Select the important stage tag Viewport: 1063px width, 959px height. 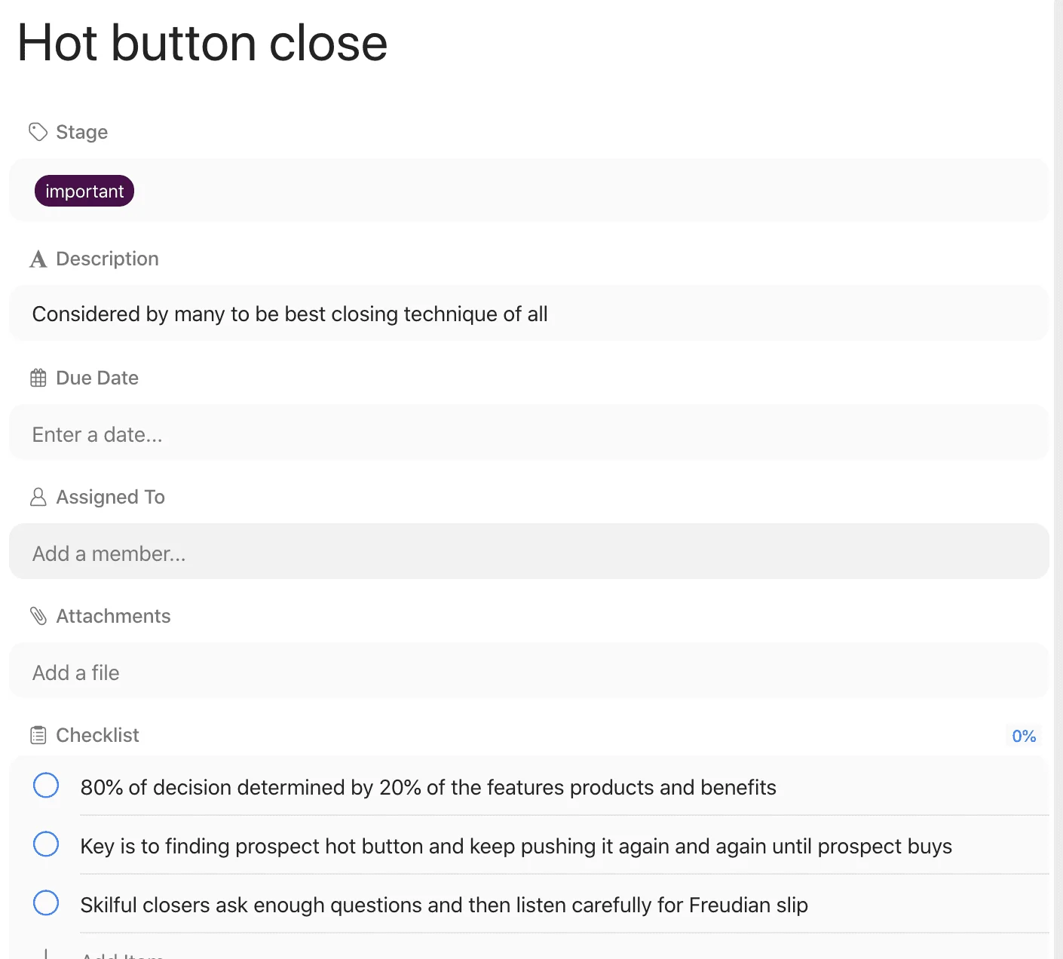point(84,191)
